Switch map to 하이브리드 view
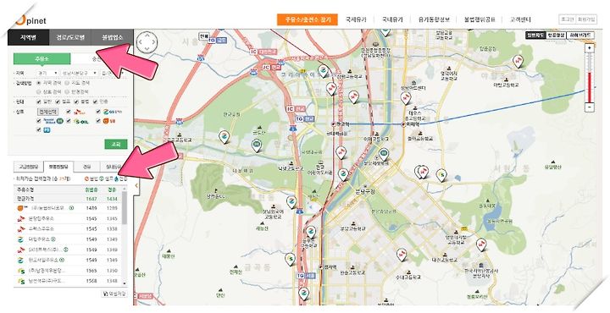This screenshot has height=313, width=610. [580, 36]
